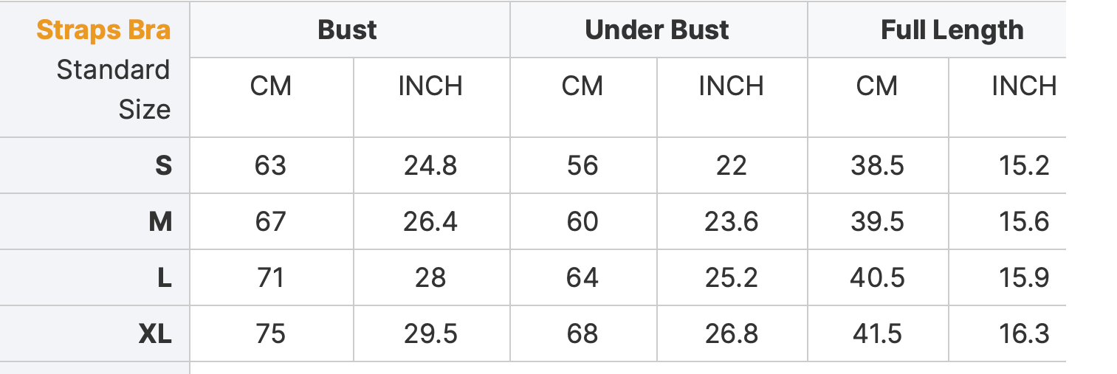Click full length value 41.5
The image size is (1117, 374).
(877, 334)
